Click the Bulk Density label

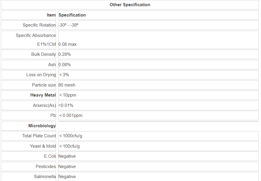43,54
